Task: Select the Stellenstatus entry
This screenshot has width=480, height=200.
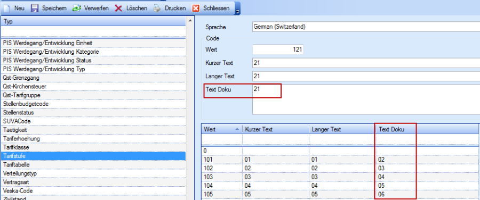Action: point(93,113)
